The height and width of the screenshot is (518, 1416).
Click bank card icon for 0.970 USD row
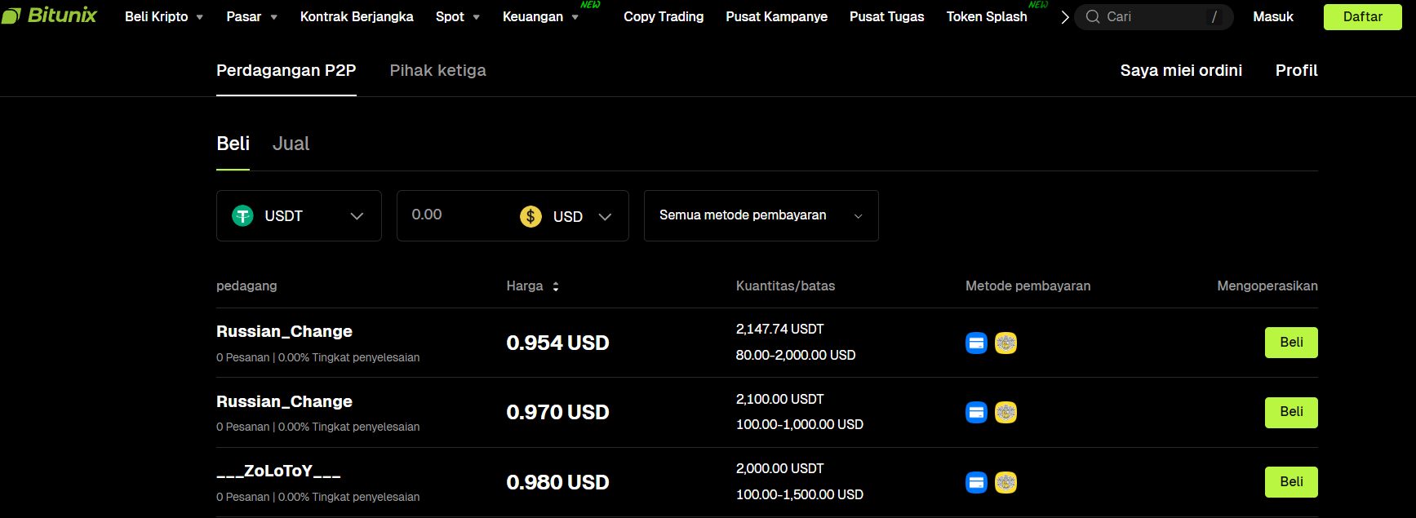(x=976, y=413)
